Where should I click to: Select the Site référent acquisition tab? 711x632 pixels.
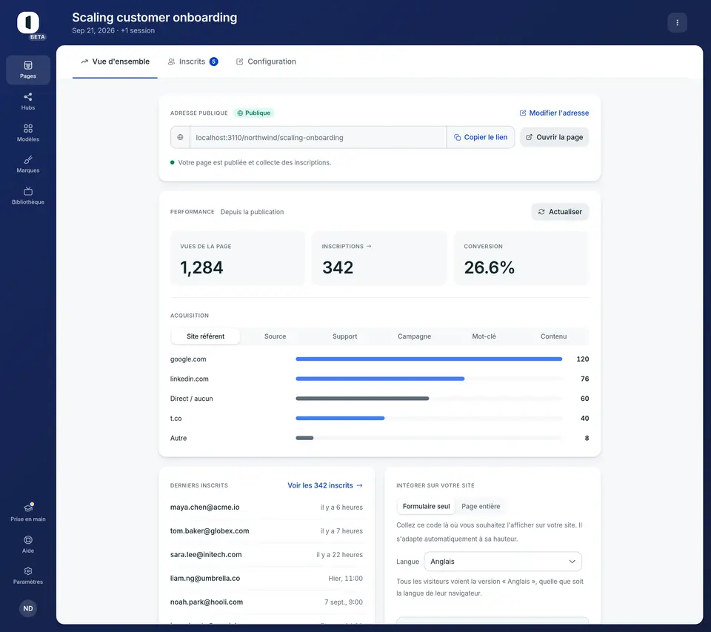coord(205,336)
